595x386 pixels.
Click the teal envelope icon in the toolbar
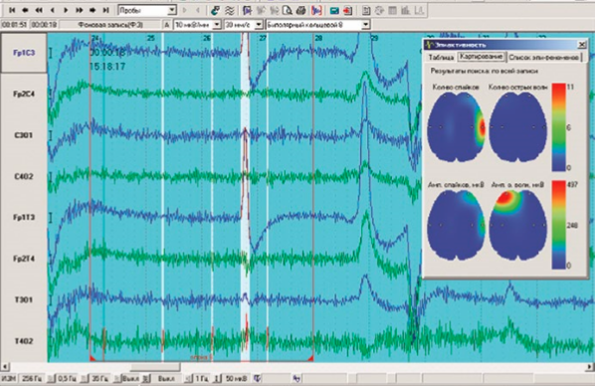point(334,10)
